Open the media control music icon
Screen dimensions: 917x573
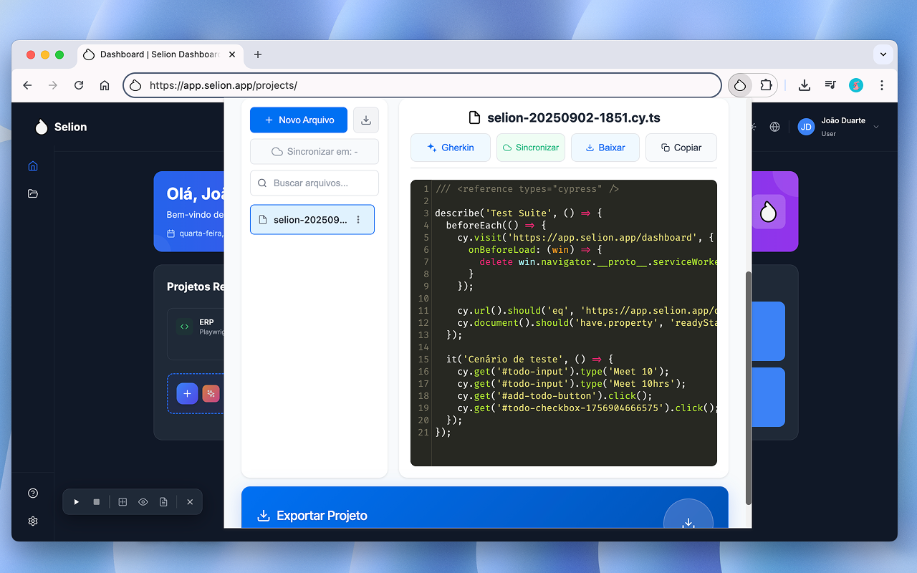830,85
